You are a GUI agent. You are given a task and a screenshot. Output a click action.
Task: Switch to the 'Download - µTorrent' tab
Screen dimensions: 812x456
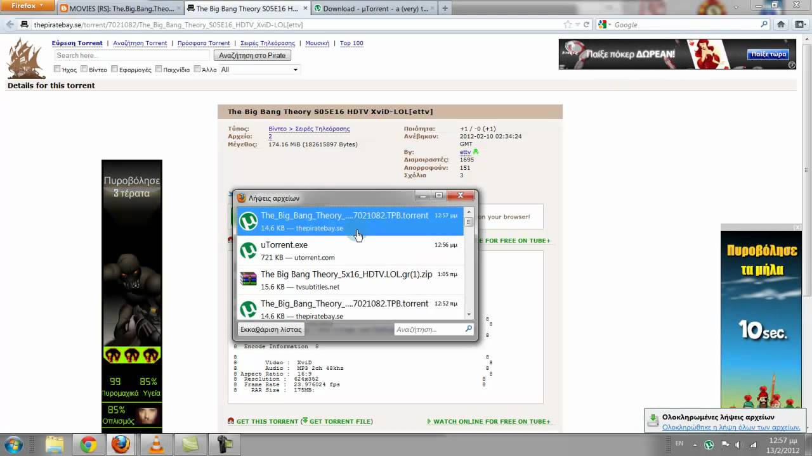(373, 9)
